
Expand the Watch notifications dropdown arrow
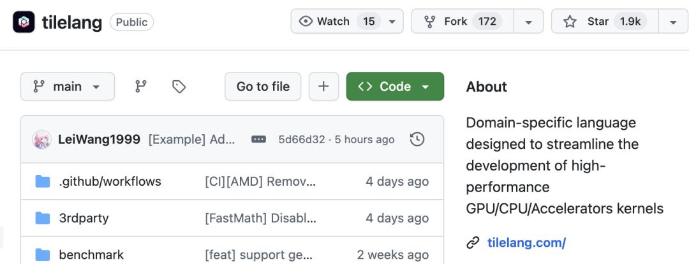[x=392, y=22]
